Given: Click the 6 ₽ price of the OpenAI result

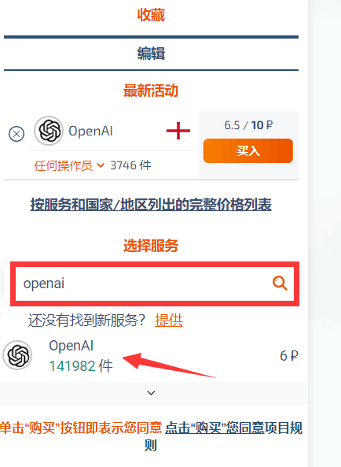Looking at the screenshot, I should 289,356.
